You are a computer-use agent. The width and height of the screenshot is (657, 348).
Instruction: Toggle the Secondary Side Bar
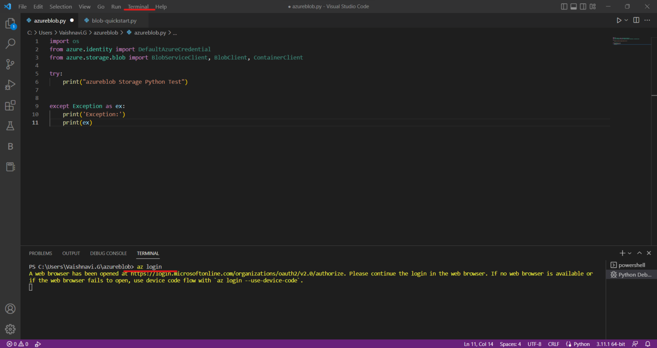tap(583, 6)
